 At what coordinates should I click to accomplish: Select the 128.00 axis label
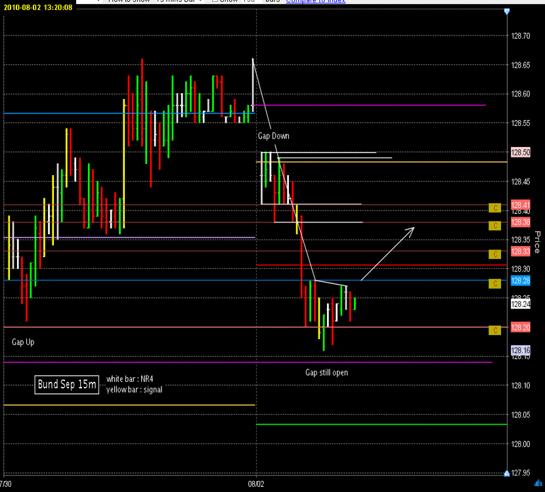click(521, 443)
